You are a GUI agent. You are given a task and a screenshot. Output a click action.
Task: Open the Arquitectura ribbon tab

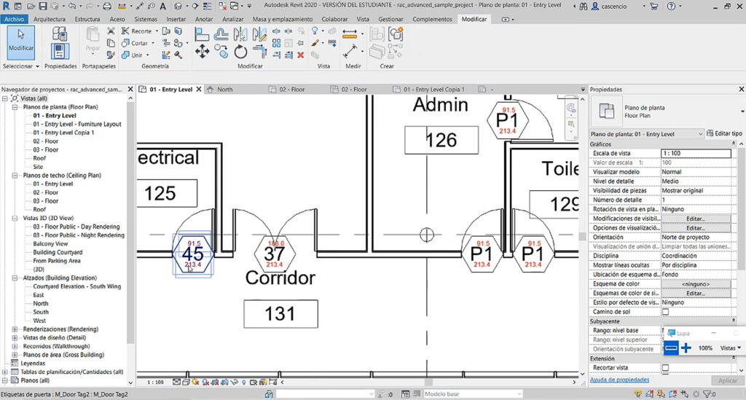[50, 19]
